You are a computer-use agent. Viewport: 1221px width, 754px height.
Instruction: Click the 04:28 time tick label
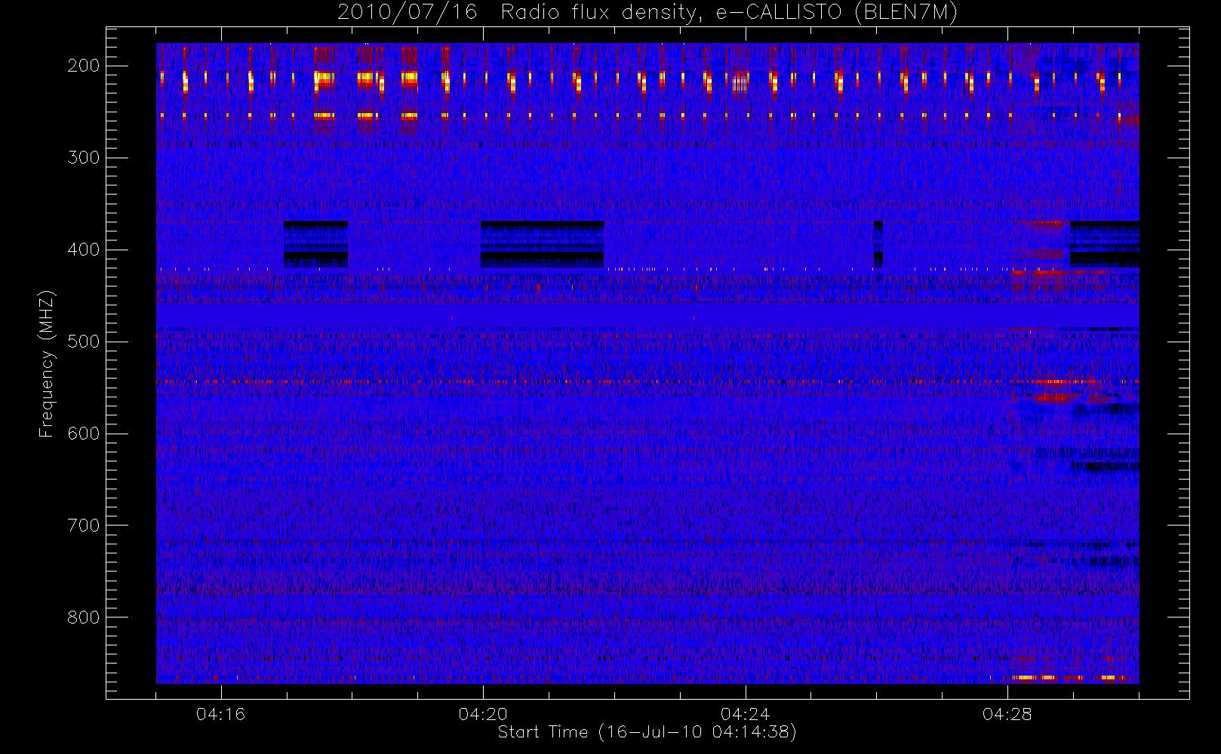click(1007, 714)
